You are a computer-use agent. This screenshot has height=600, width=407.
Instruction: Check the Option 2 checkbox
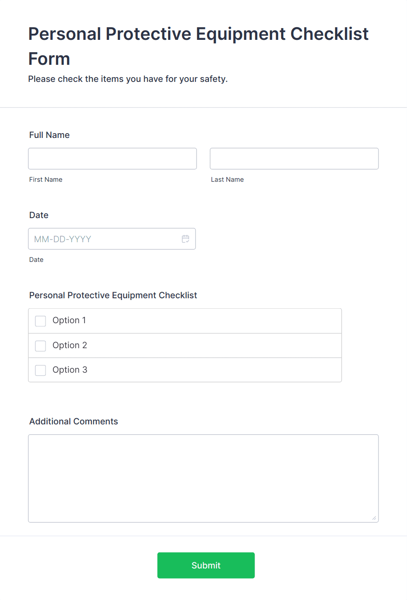[40, 346]
